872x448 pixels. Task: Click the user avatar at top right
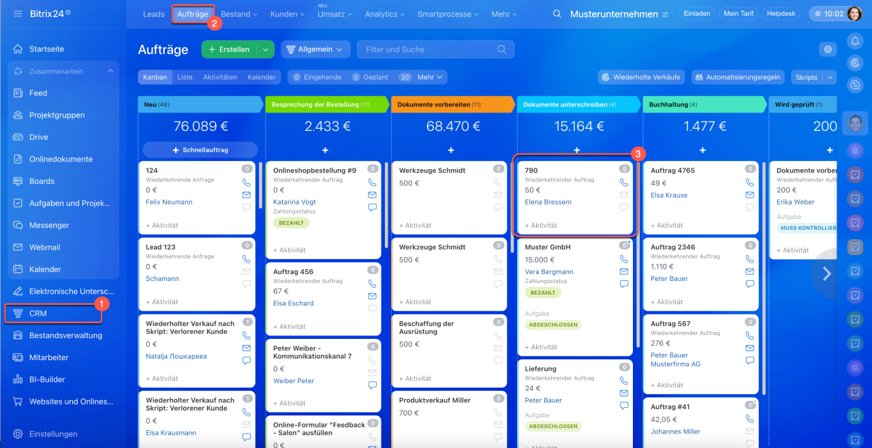tap(854, 14)
